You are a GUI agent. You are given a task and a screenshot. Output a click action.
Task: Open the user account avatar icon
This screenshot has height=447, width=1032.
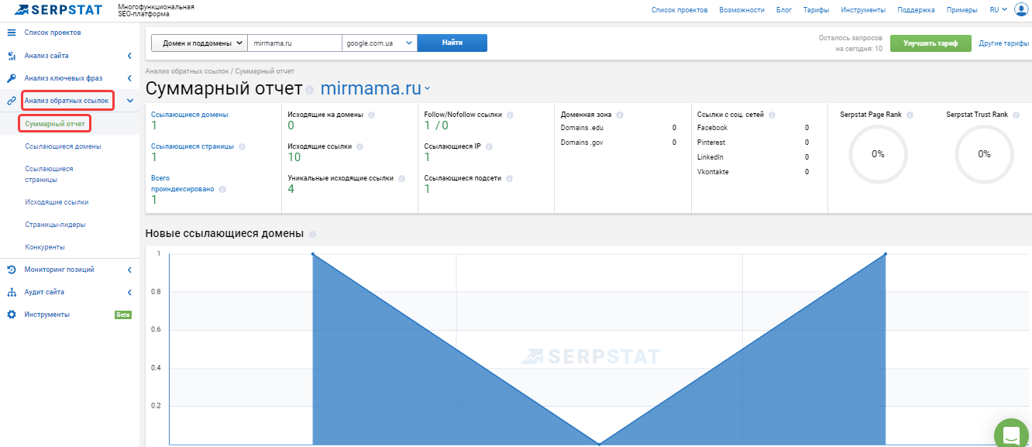pyautogui.click(x=1020, y=10)
